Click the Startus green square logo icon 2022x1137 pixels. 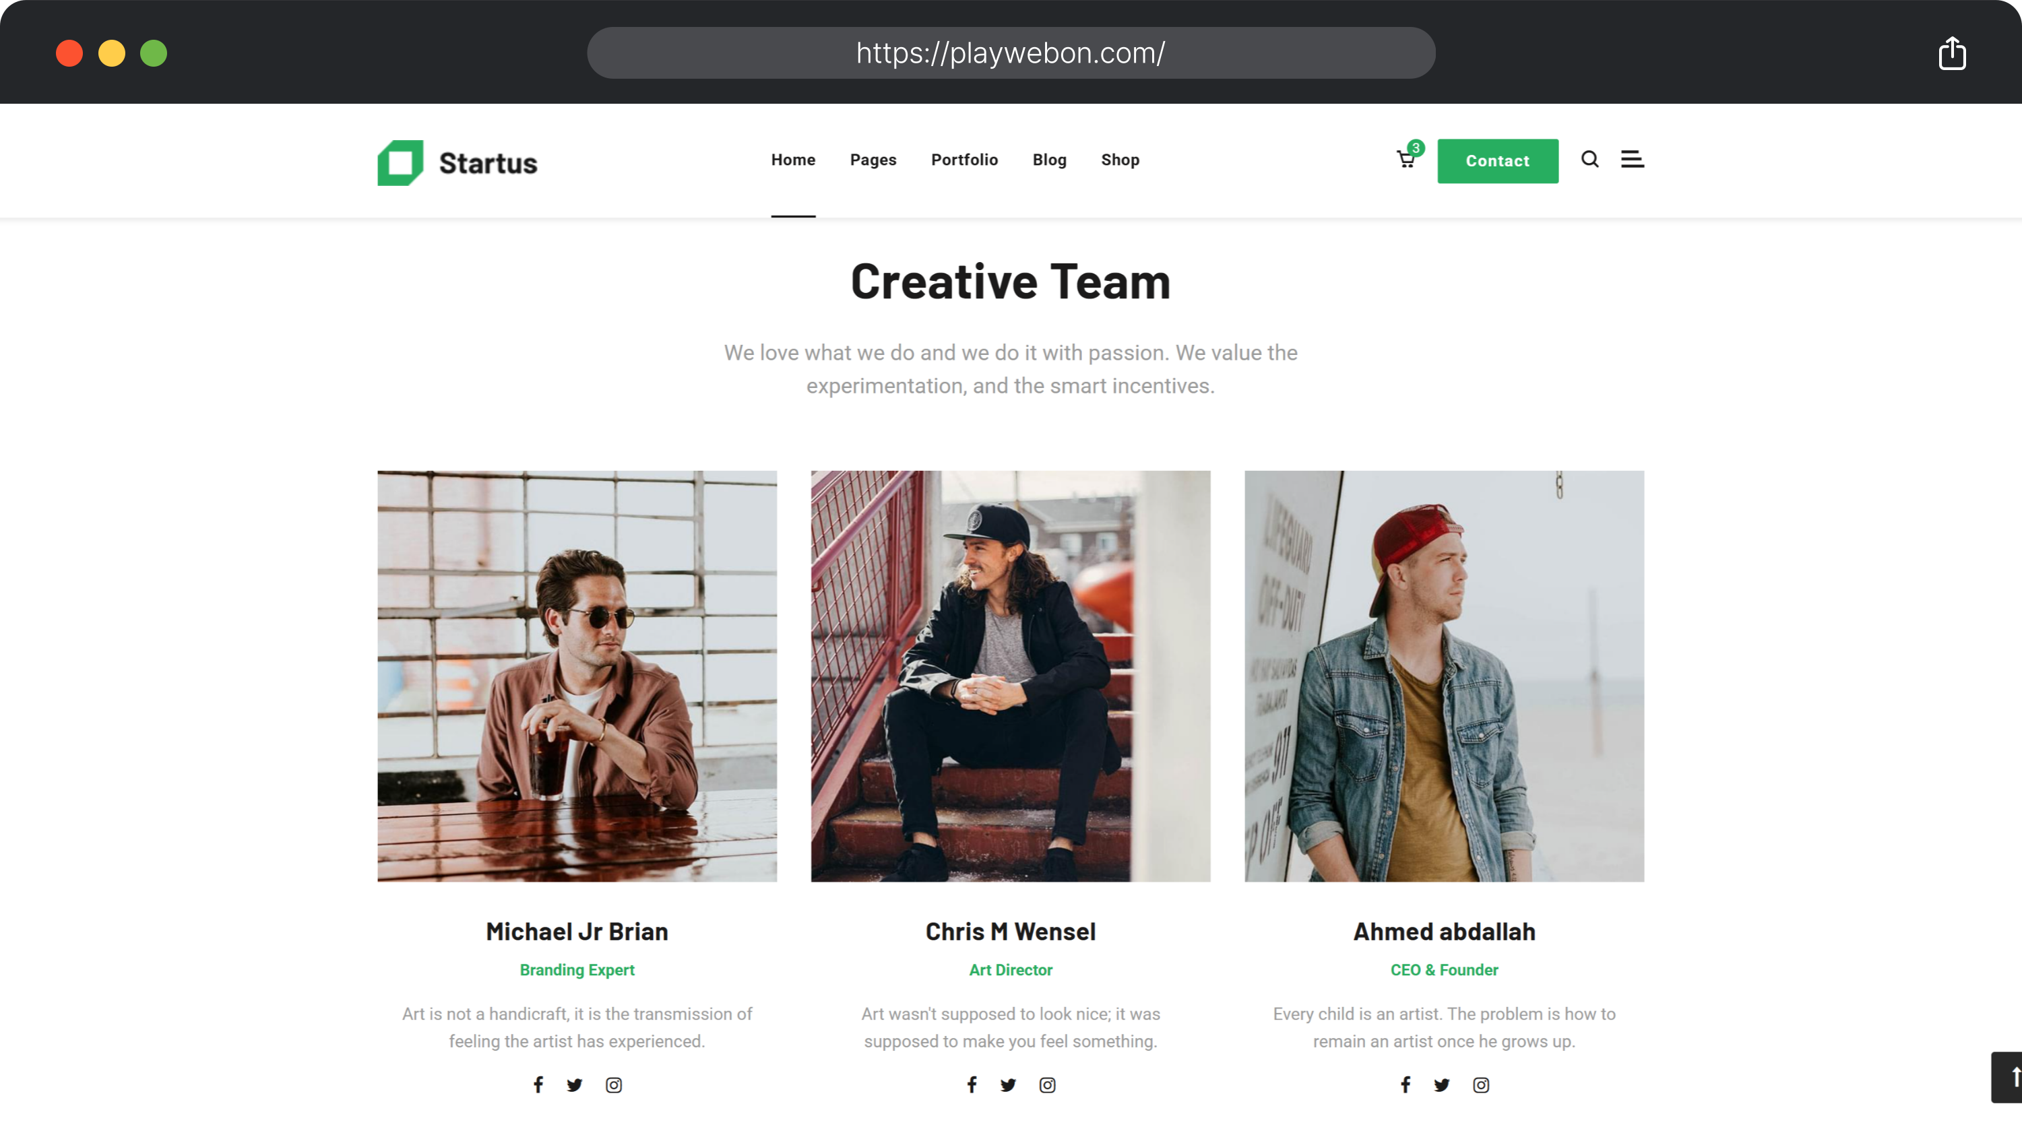tap(400, 162)
